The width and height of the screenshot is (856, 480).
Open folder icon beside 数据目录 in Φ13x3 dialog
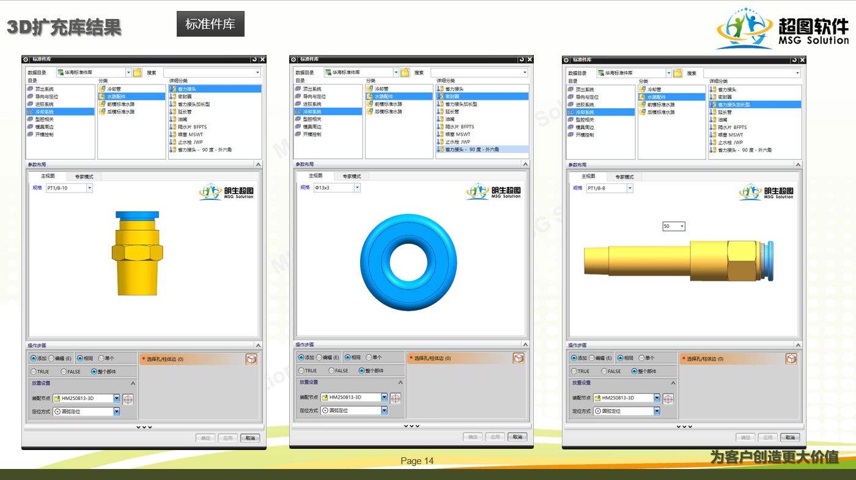pyautogui.click(x=405, y=72)
